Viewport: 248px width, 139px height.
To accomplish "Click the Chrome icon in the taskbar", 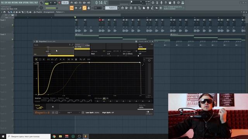I will 54,136.
